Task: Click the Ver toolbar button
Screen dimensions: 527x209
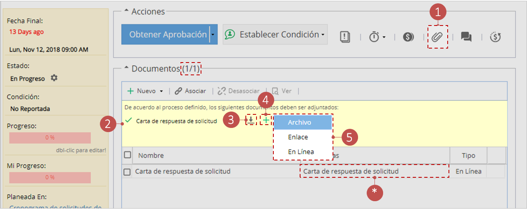Action: pyautogui.click(x=282, y=91)
